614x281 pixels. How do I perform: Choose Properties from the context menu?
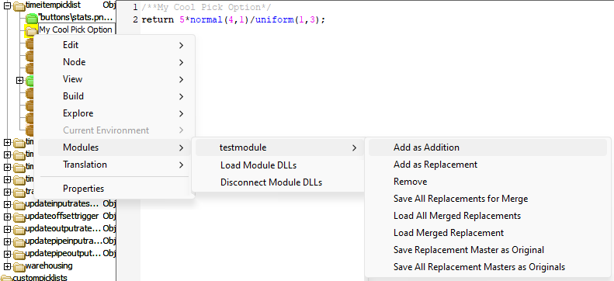[114, 189]
